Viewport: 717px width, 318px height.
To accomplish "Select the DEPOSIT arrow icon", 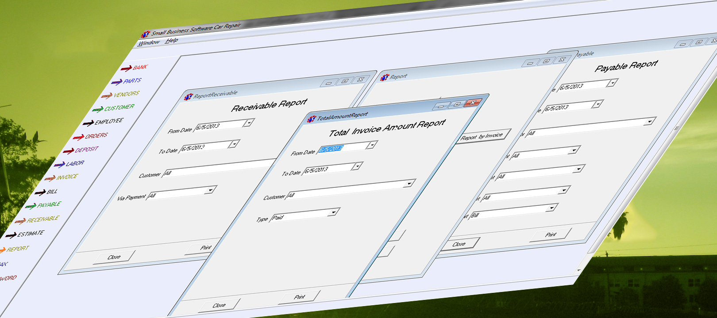I will (68, 151).
